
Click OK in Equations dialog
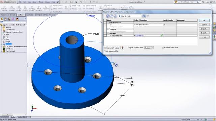(204, 21)
